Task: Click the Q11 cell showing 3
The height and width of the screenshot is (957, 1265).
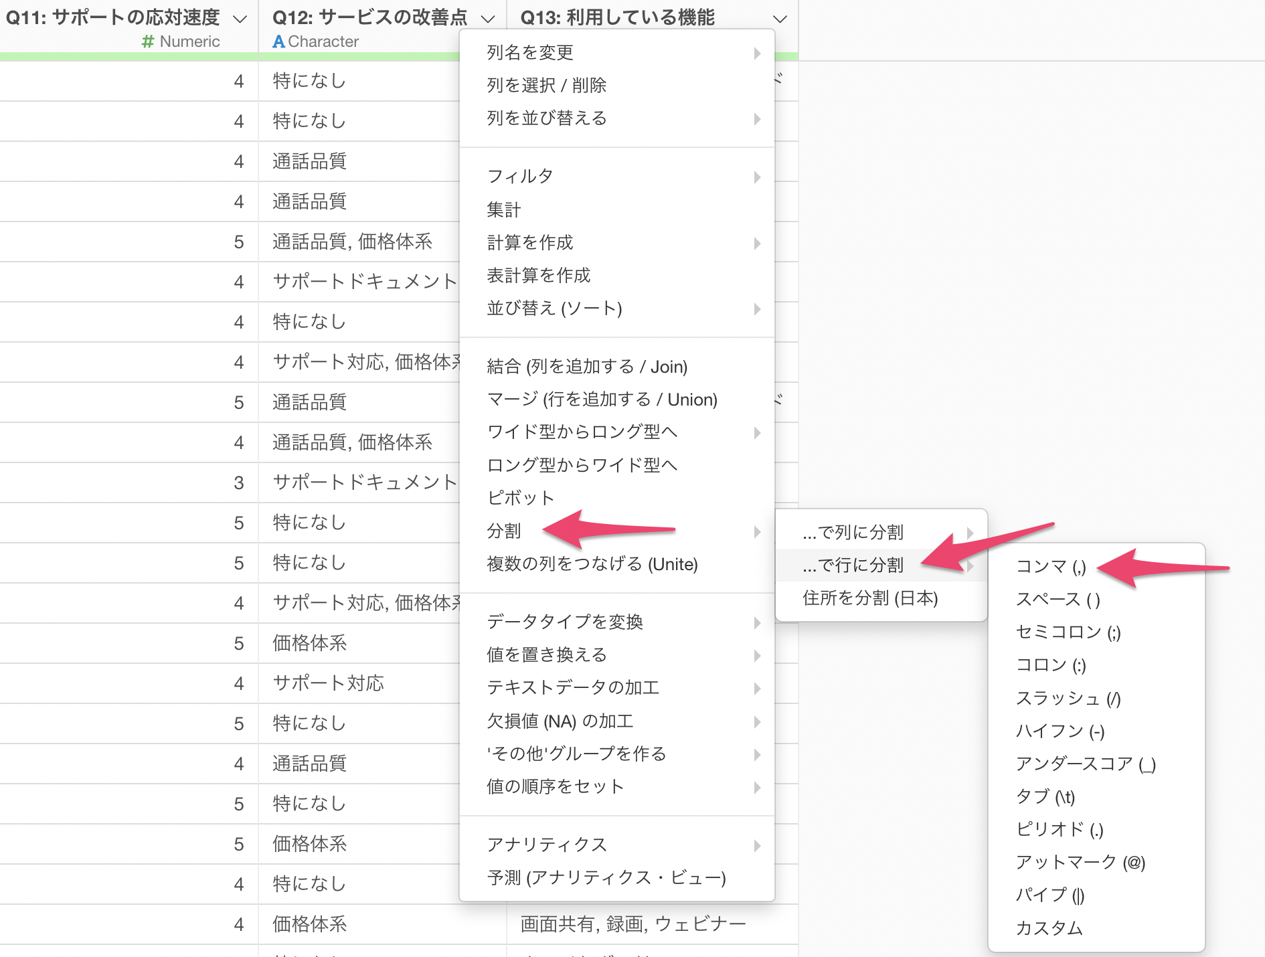Action: pos(129,483)
